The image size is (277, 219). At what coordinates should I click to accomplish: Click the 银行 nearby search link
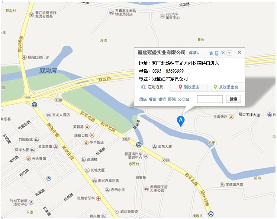click(162, 99)
